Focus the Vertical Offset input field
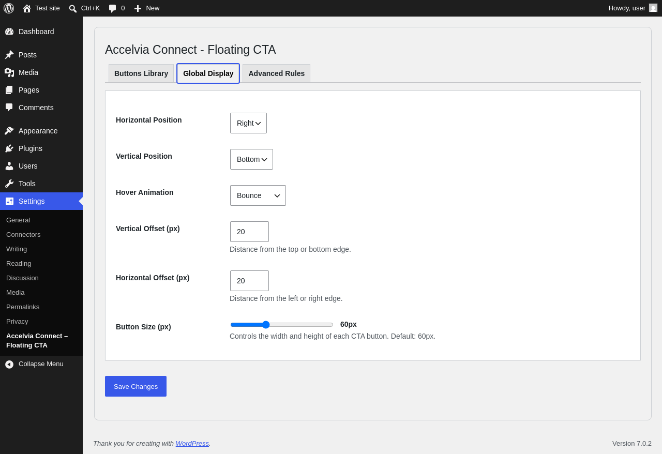Screen dimensions: 662x454 pos(249,232)
